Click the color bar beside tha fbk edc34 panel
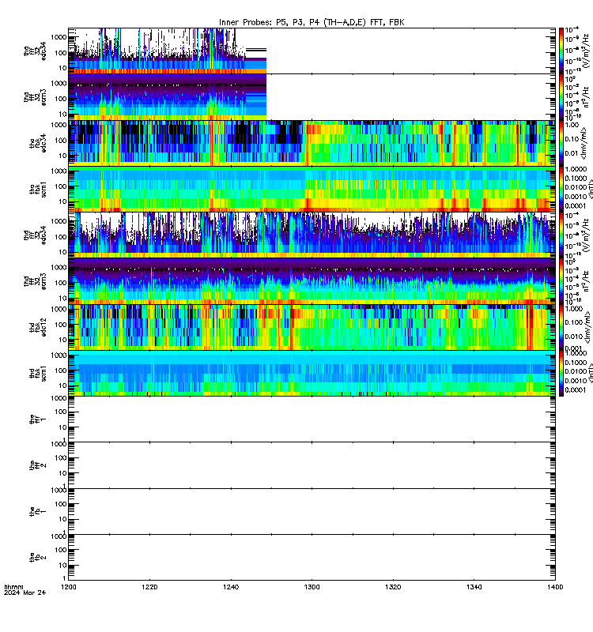The image size is (593, 632). coord(561,143)
